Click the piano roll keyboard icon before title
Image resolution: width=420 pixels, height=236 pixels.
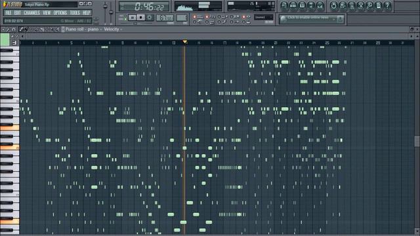[63, 29]
